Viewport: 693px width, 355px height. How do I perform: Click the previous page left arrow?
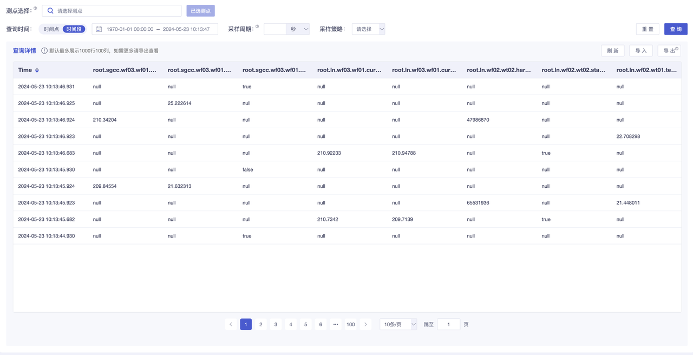point(231,325)
